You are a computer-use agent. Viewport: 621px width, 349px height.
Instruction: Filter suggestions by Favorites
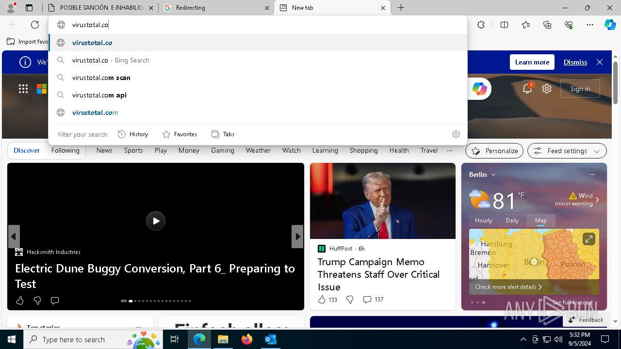180,134
